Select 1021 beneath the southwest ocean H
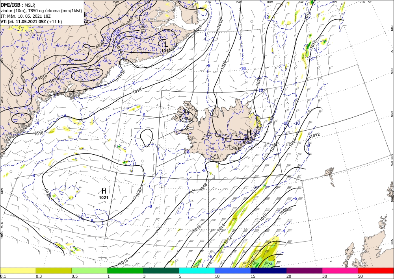This screenshot has width=394, height=279. [x=104, y=198]
